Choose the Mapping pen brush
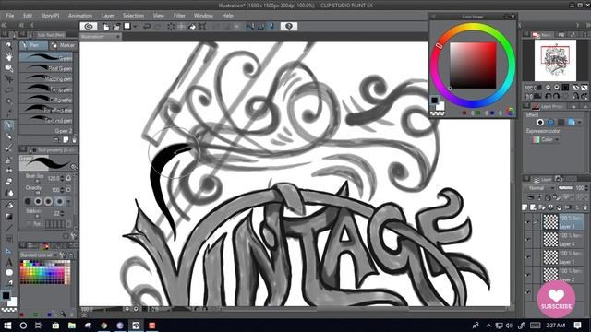Screen dimensions: 591x332 pos(46,78)
